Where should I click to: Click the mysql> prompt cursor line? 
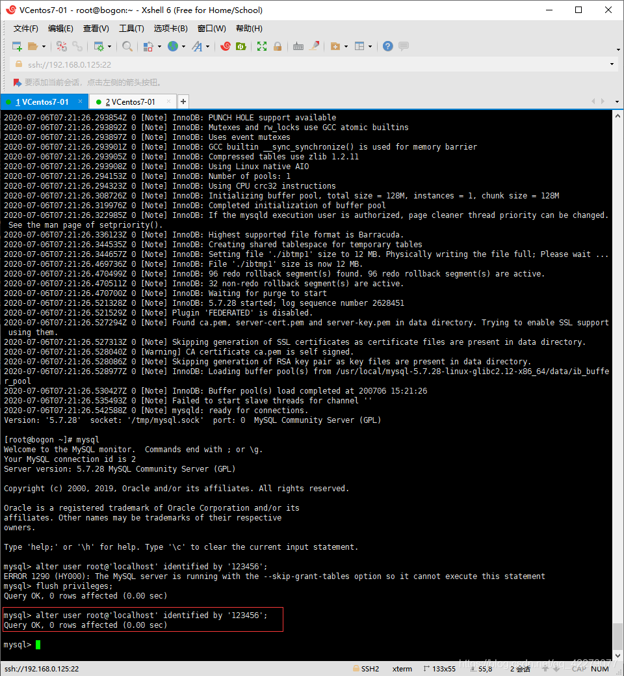pos(22,645)
